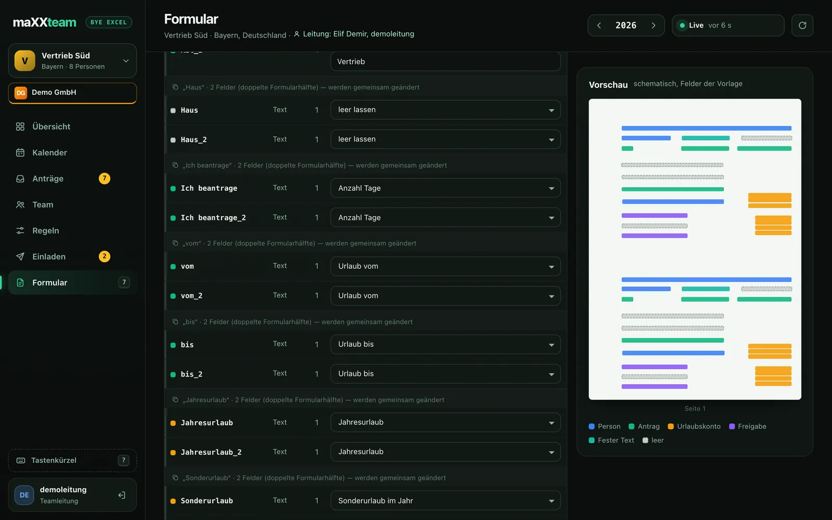
Task: Click the person icon before Leitung
Action: click(x=296, y=34)
